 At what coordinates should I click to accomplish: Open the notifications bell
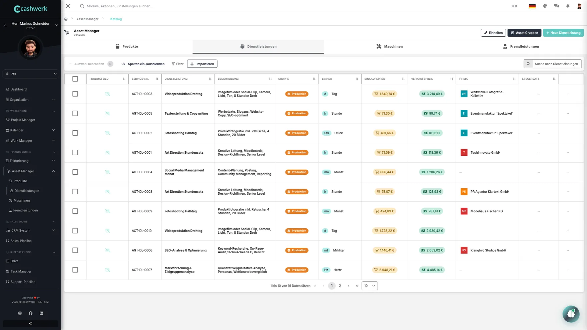point(568,6)
